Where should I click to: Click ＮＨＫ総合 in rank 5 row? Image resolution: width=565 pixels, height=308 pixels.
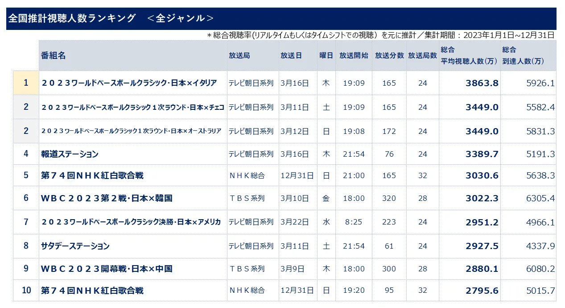pos(247,175)
